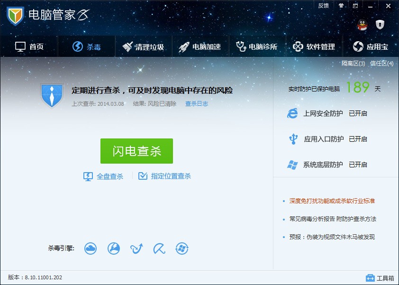Toggle 上网安全防护 已开启 status
This screenshot has width=399, height=285.
tap(358, 113)
